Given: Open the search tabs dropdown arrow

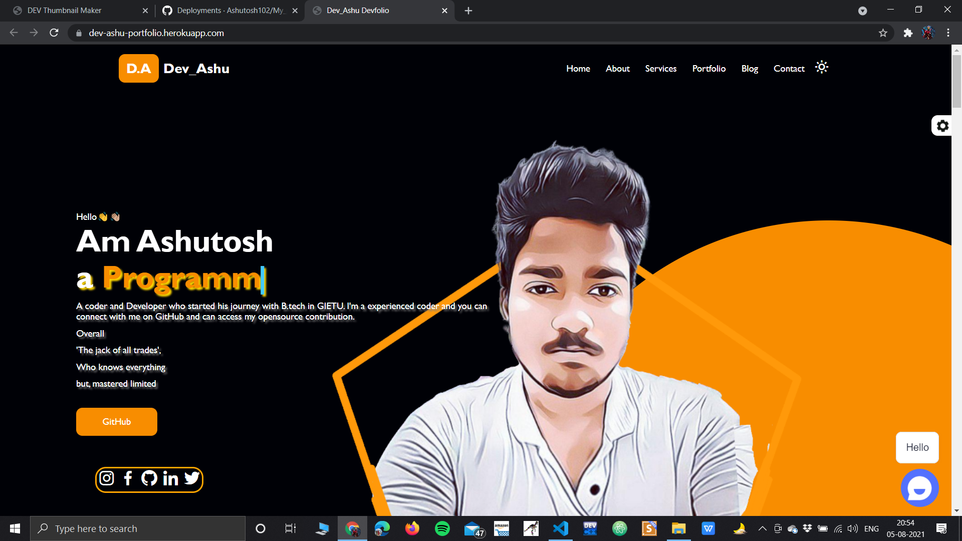Looking at the screenshot, I should [x=863, y=11].
